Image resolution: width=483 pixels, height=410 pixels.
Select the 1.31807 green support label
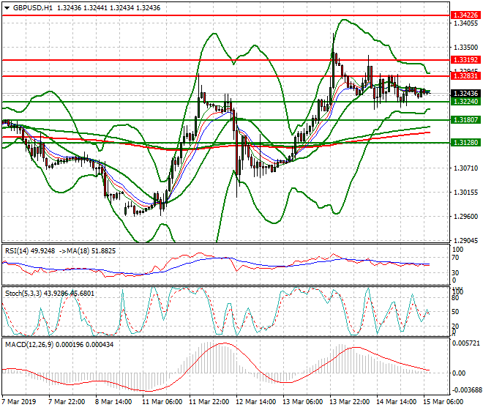point(465,119)
